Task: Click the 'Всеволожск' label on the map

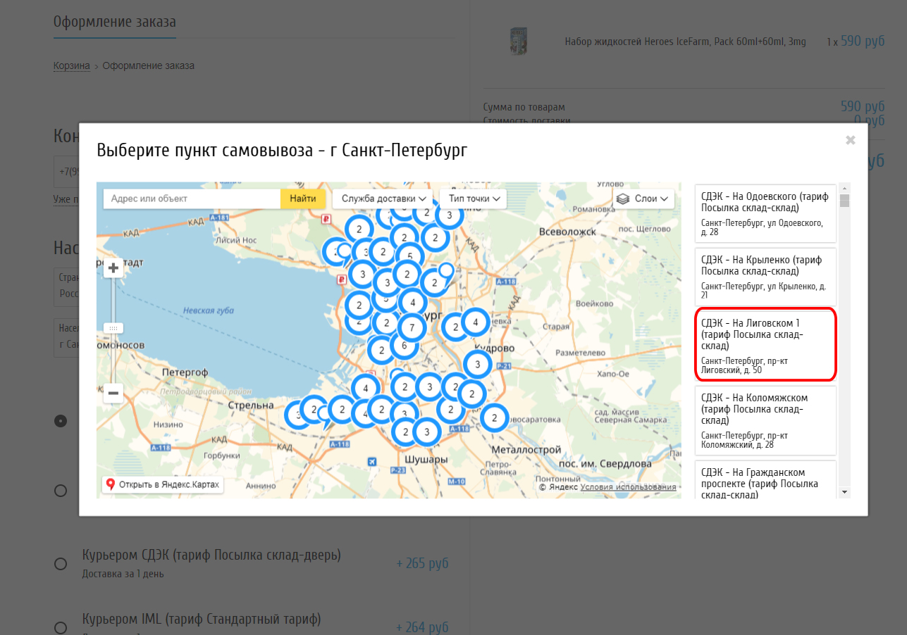Action: pyautogui.click(x=567, y=231)
